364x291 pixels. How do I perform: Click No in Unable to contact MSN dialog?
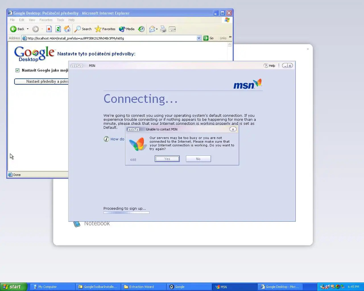coord(198,159)
